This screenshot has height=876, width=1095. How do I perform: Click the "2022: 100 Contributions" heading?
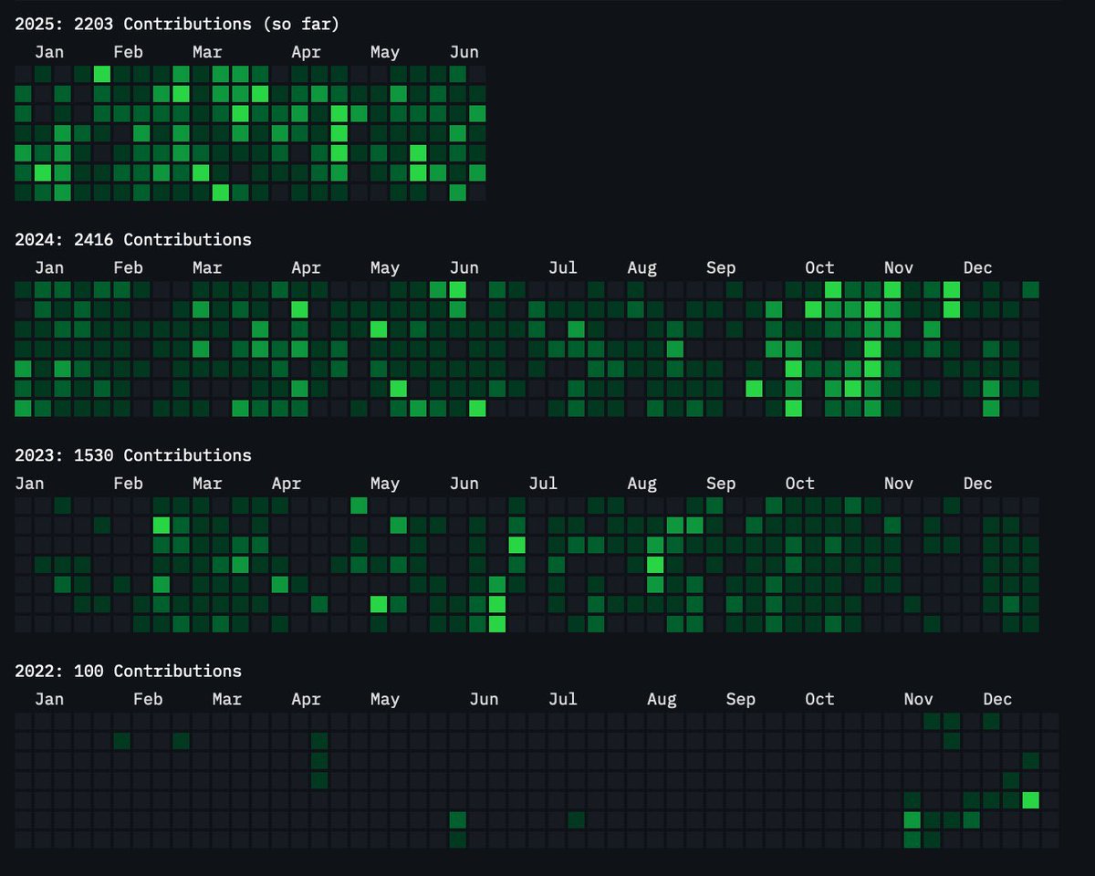point(128,671)
